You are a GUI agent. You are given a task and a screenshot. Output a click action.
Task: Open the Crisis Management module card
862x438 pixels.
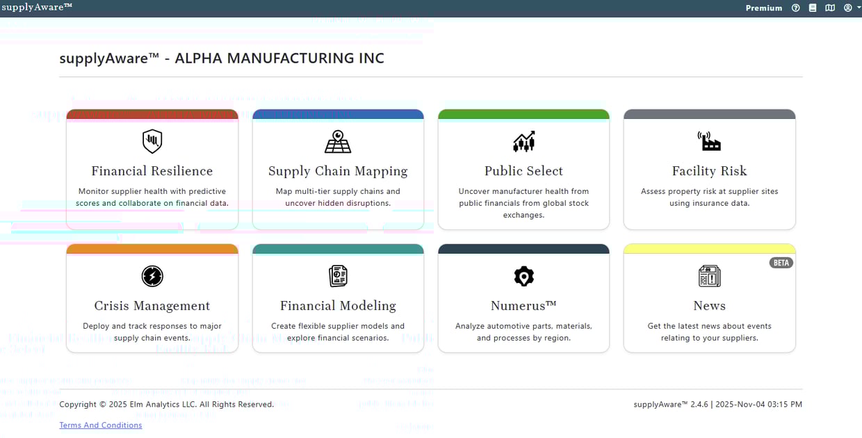[x=152, y=298]
